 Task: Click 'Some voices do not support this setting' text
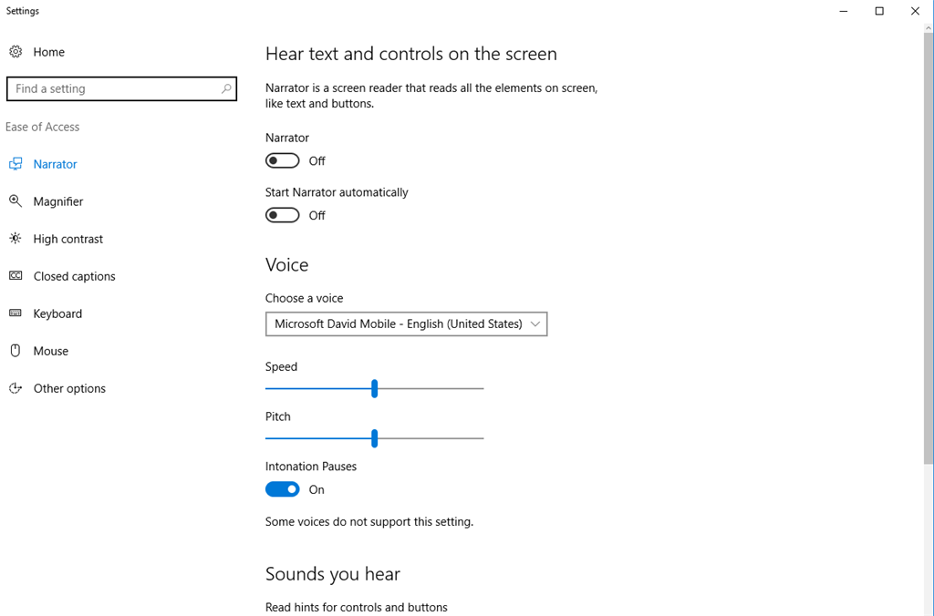369,522
